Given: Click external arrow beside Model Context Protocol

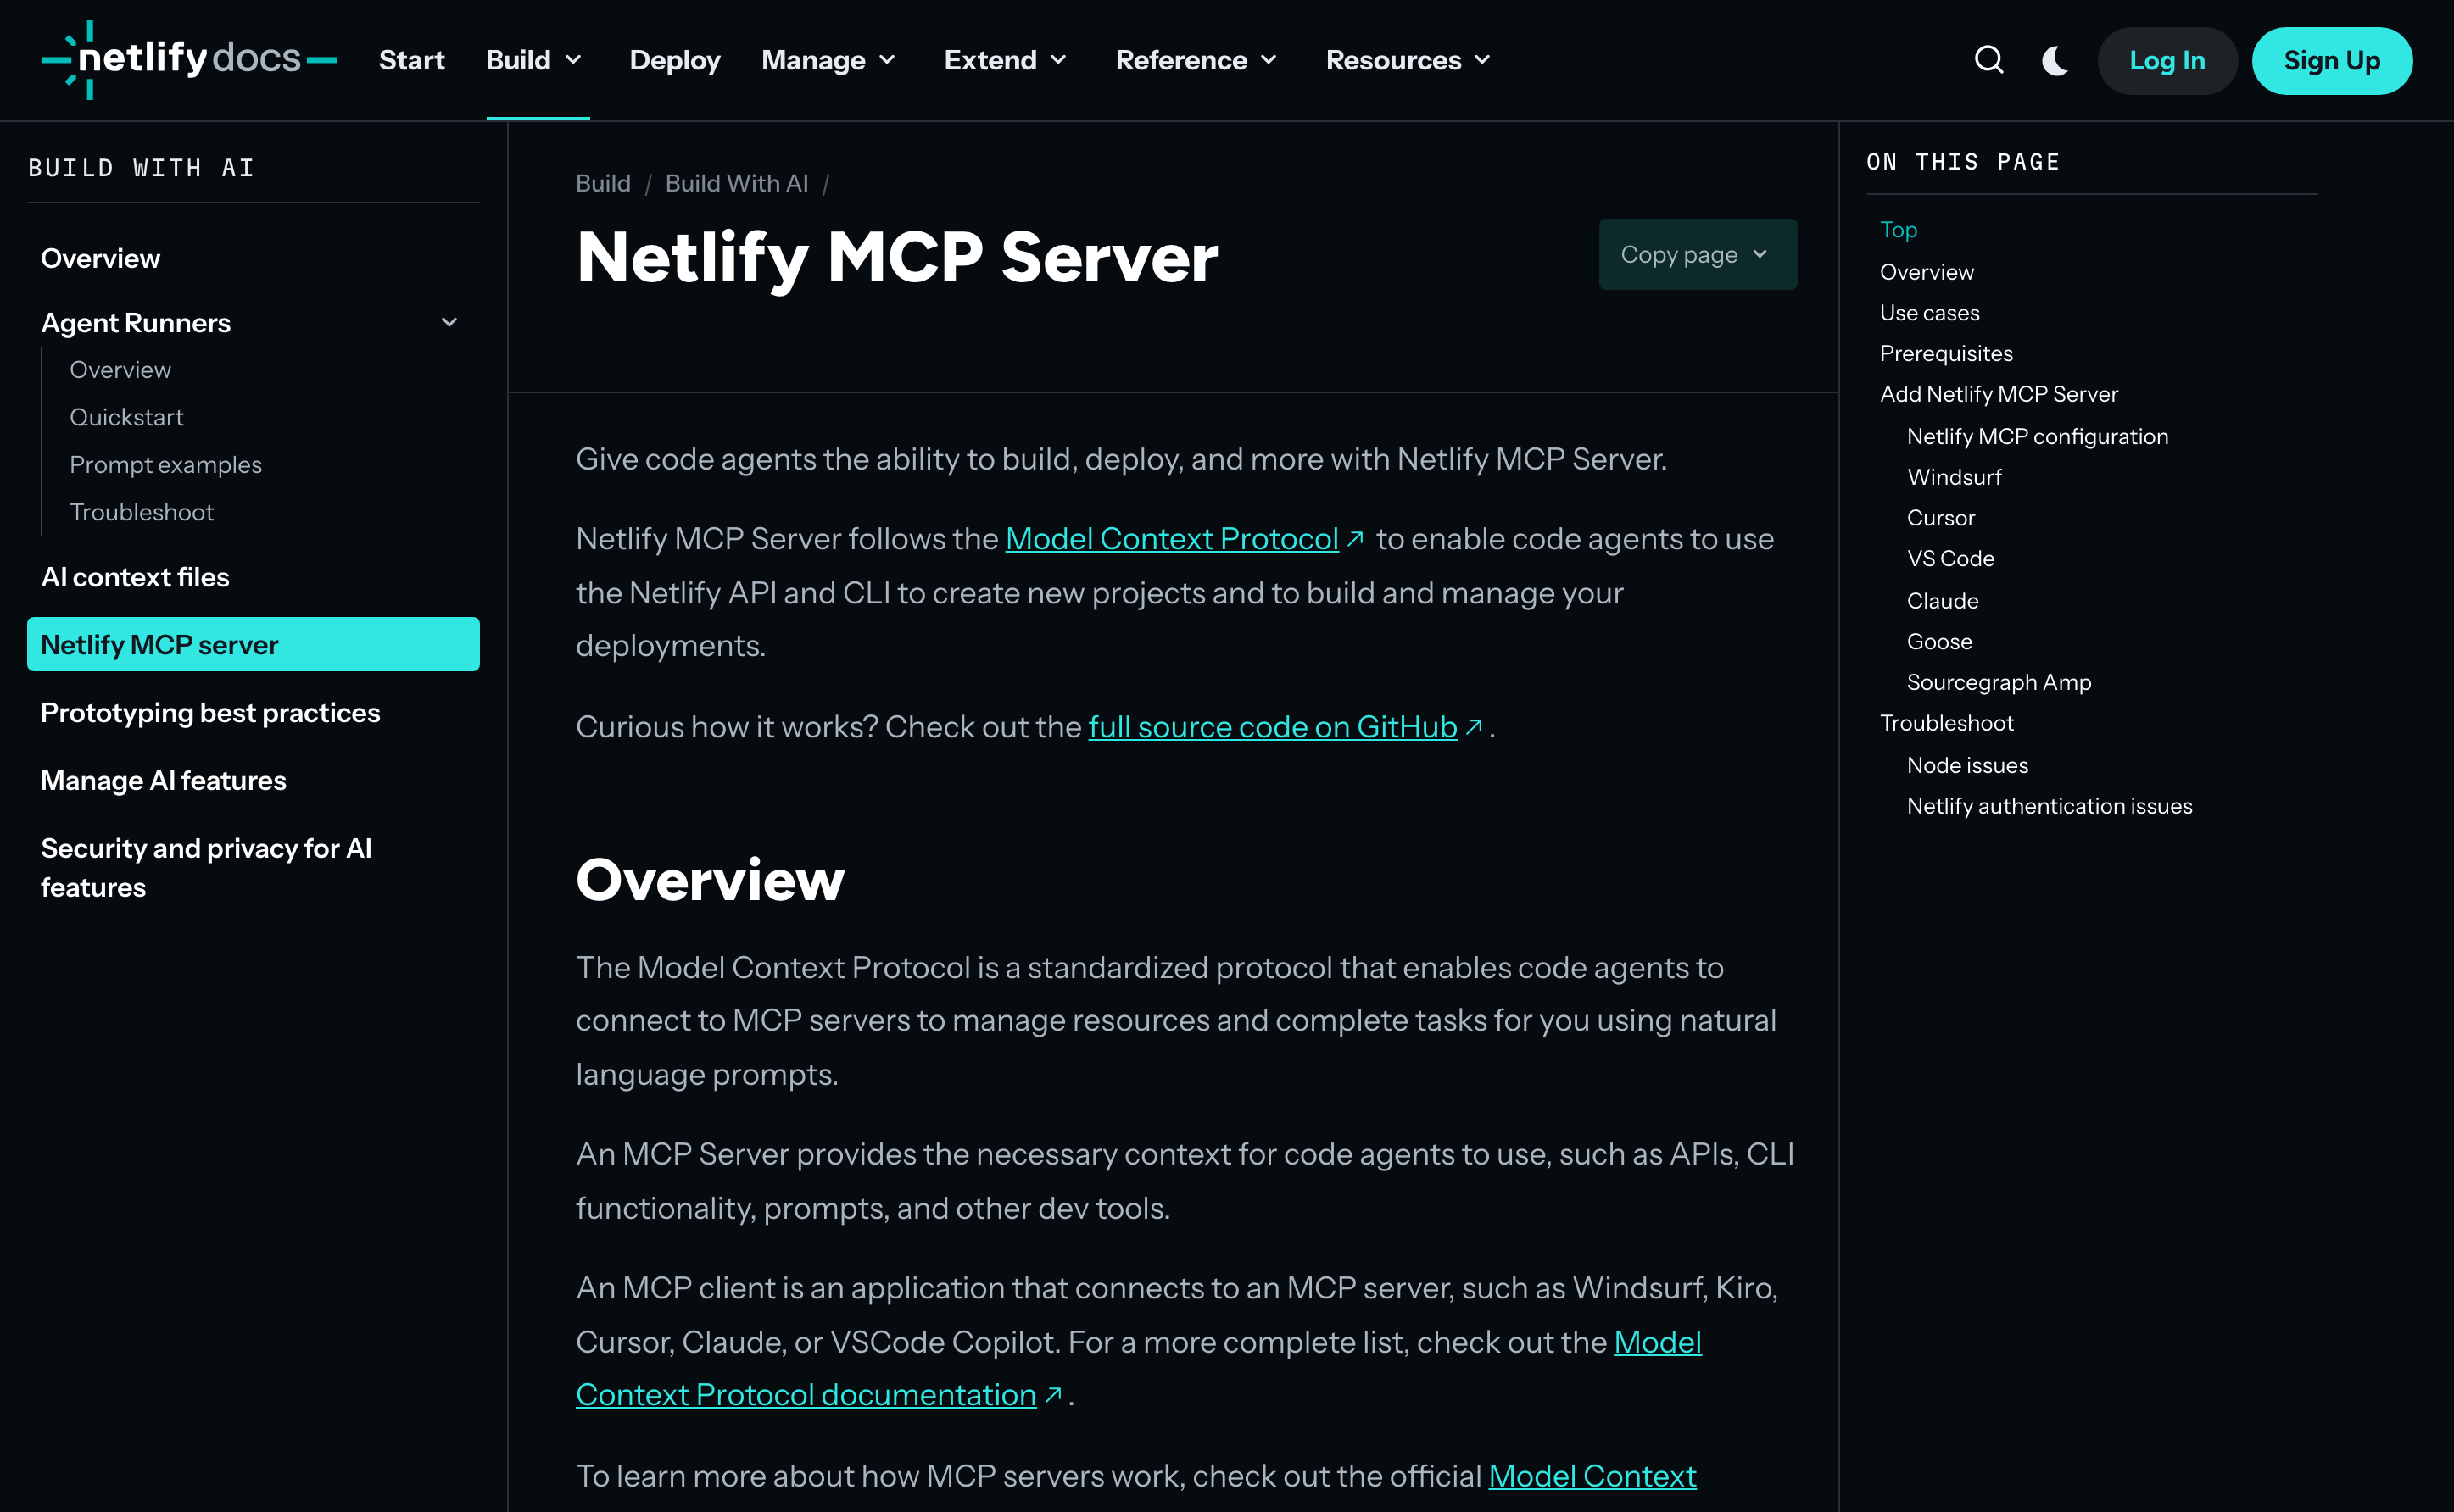Looking at the screenshot, I should [x=1356, y=539].
